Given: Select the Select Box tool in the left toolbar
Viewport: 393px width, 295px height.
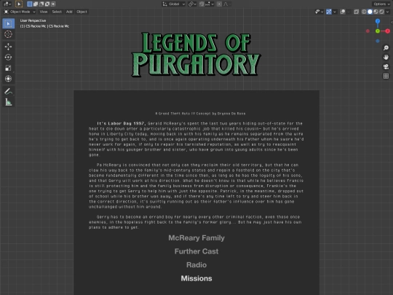Looking at the screenshot, I should click(8, 23).
